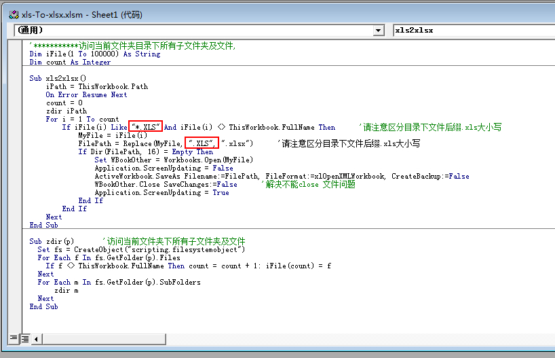This screenshot has width=555, height=358.
Task: Click 'Application.ScreenUpdating = False' line
Action: 164,168
